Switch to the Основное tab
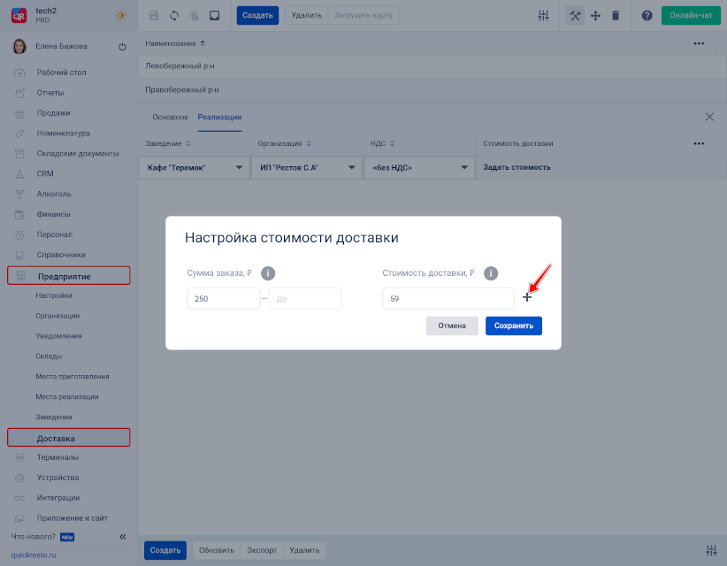Image resolution: width=727 pixels, height=566 pixels. [170, 117]
